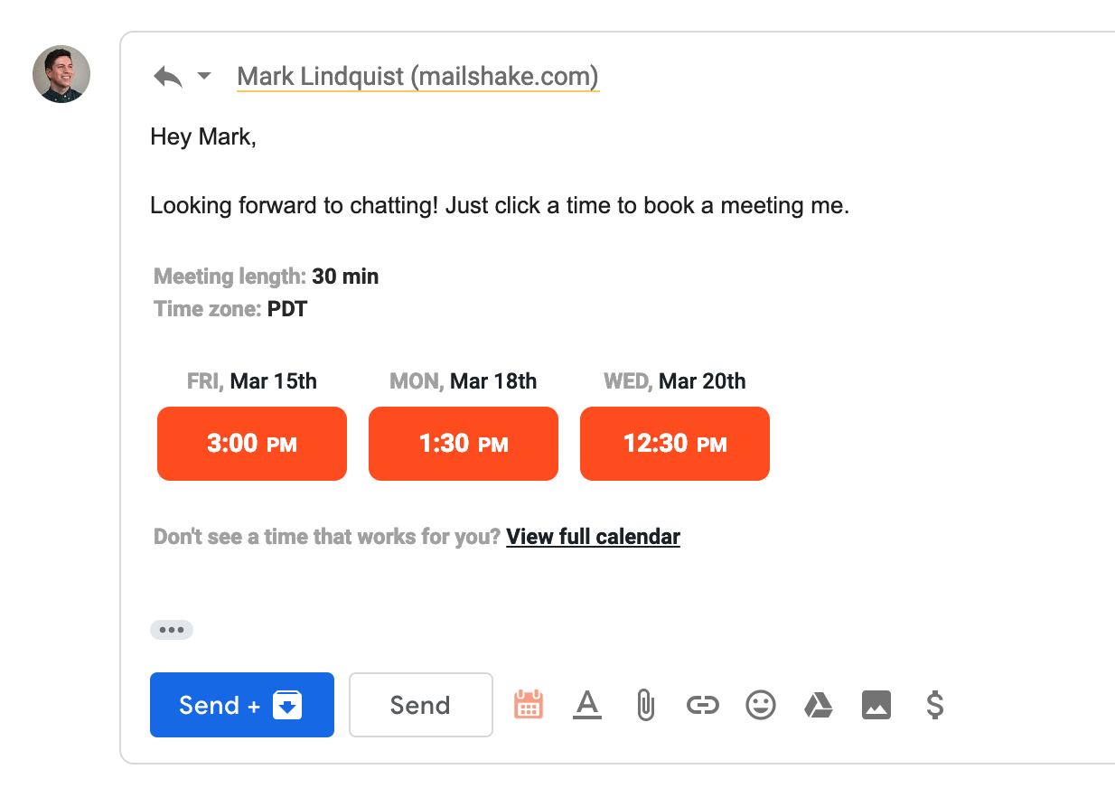Expand trimmed content with the ellipsis
Viewport: 1115px width, 788px height.
pyautogui.click(x=172, y=630)
